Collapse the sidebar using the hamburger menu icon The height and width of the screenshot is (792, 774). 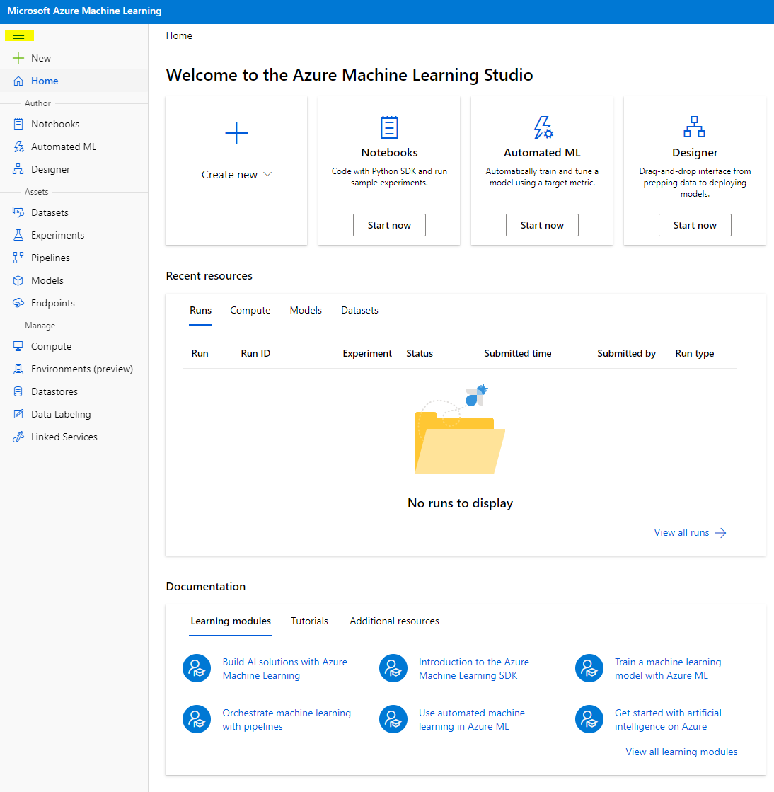[x=18, y=35]
